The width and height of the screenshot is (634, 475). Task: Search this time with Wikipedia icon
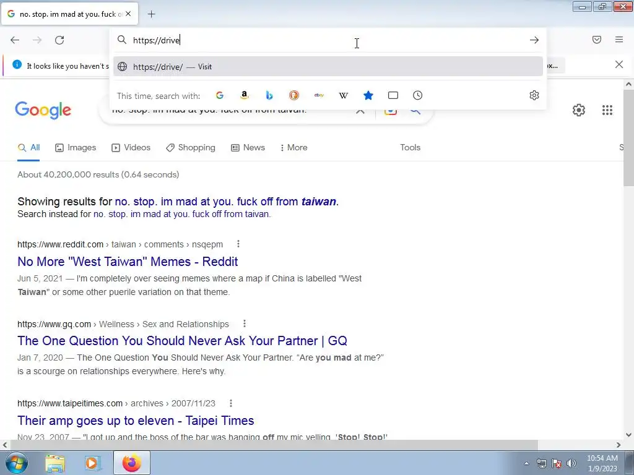tap(343, 95)
